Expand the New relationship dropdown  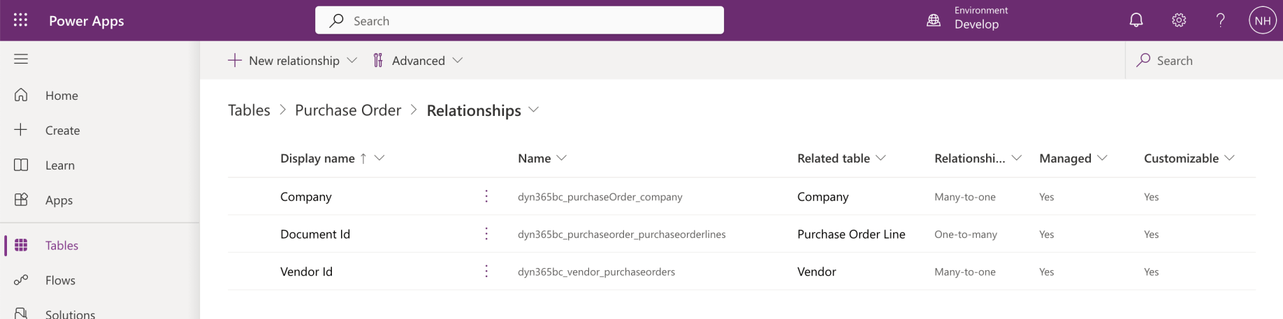coord(352,61)
